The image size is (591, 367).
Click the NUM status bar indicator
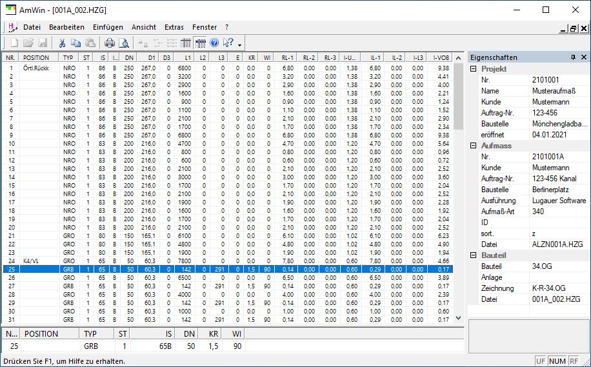pyautogui.click(x=557, y=361)
